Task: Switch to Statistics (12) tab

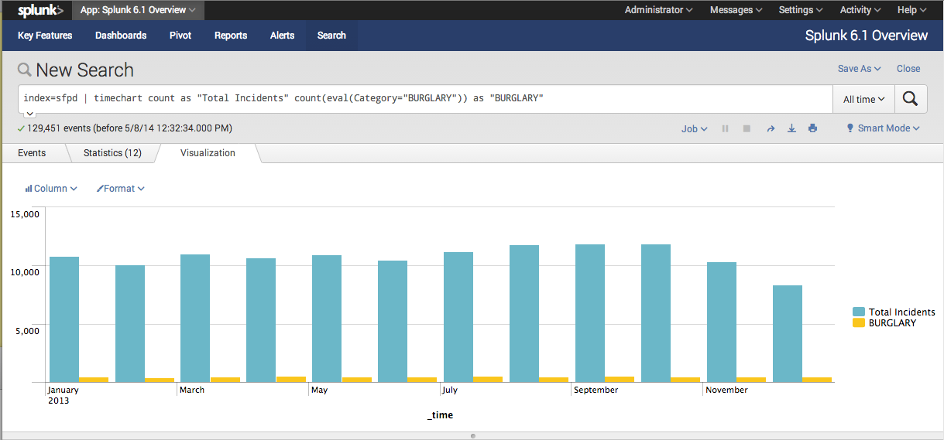Action: pos(112,153)
